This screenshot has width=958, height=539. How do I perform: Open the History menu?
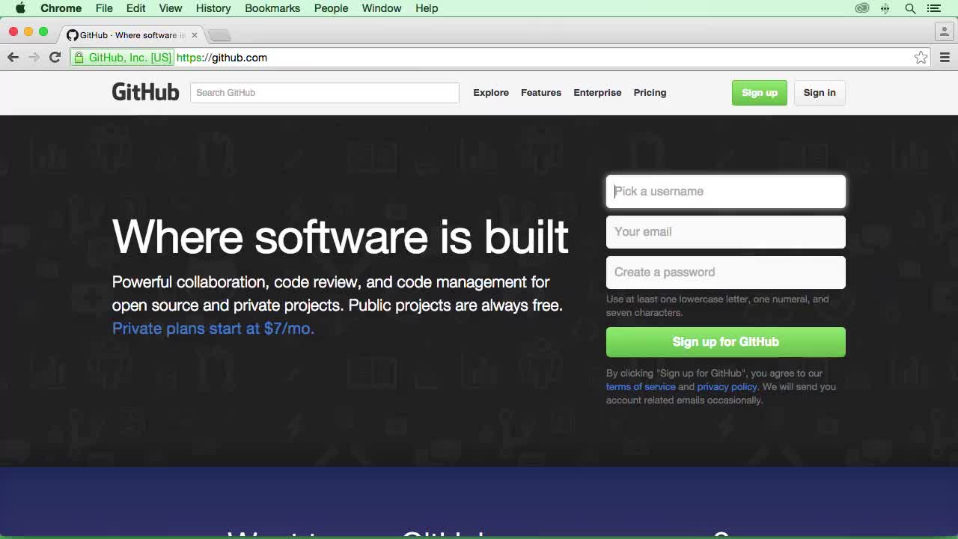pos(213,8)
